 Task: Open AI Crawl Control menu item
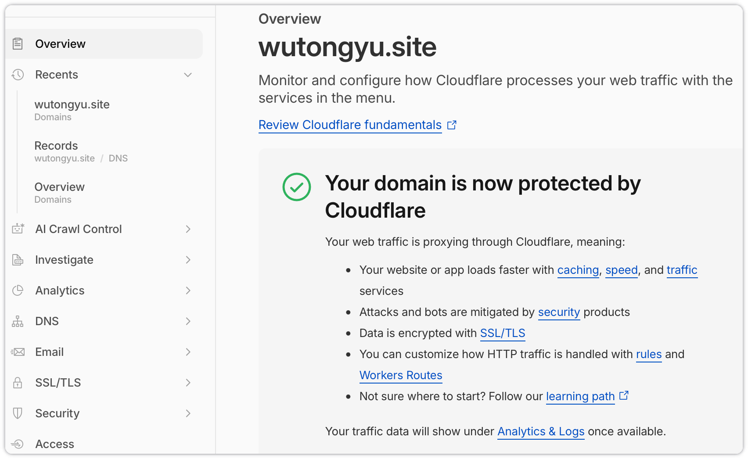point(104,229)
